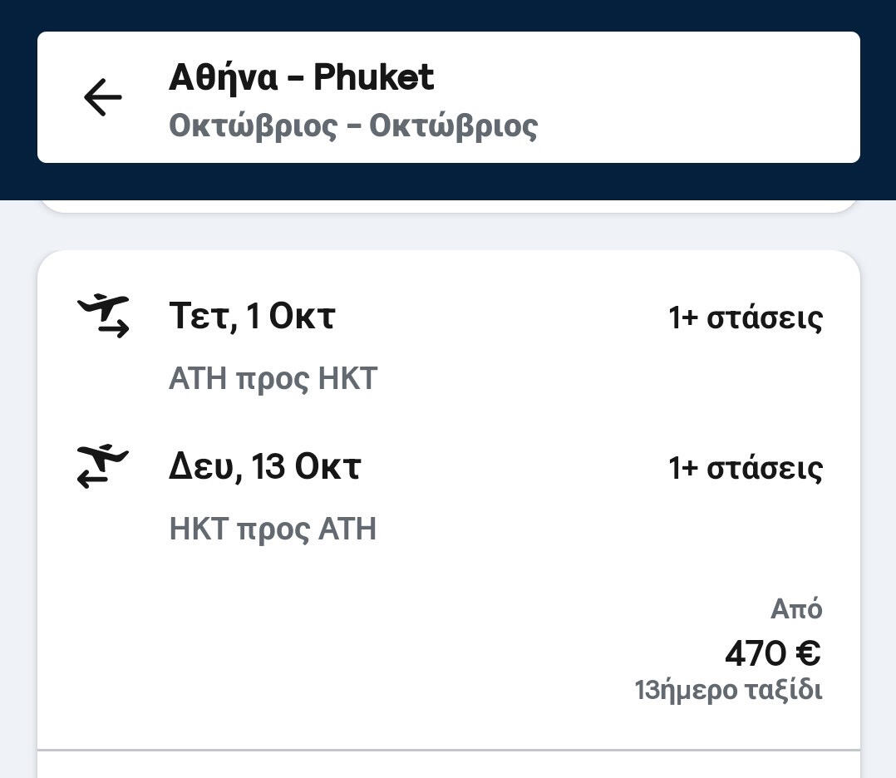The image size is (896, 778).
Task: Tap 1+ στάσεις on the outbound flight
Action: coord(746,318)
